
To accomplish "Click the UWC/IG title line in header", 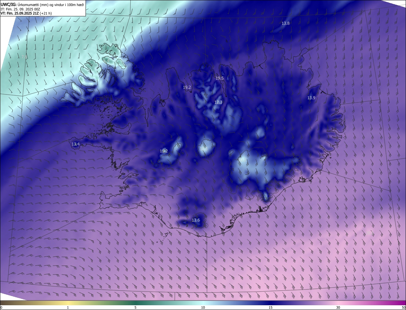I will tap(42, 4).
